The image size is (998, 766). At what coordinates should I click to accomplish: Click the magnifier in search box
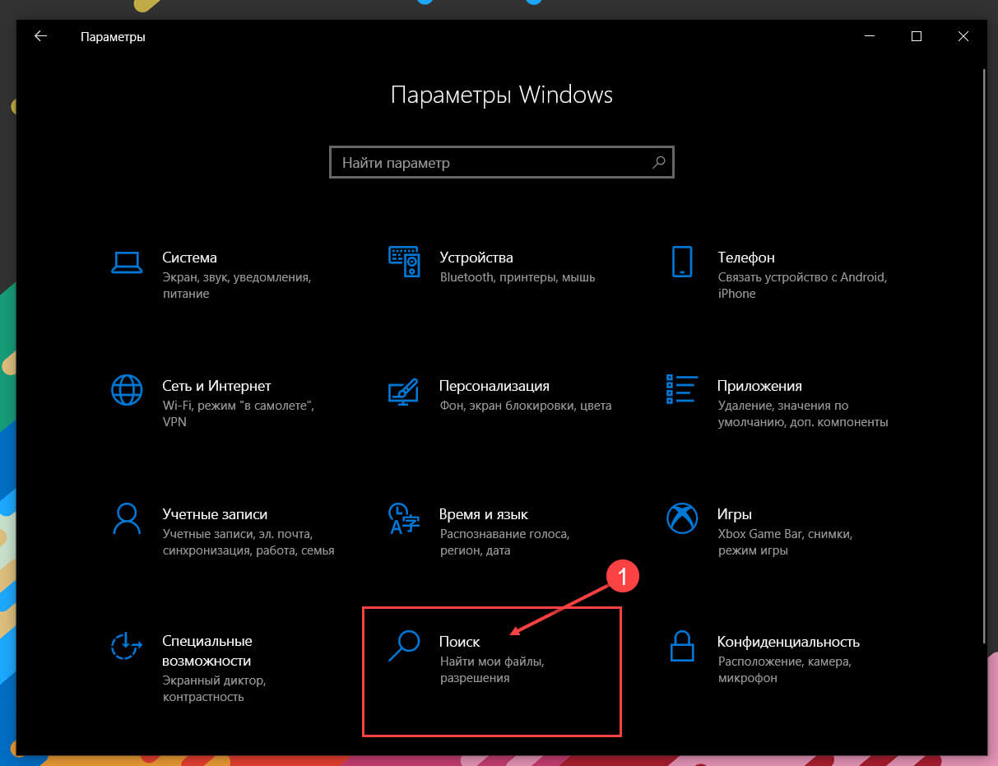tap(658, 162)
